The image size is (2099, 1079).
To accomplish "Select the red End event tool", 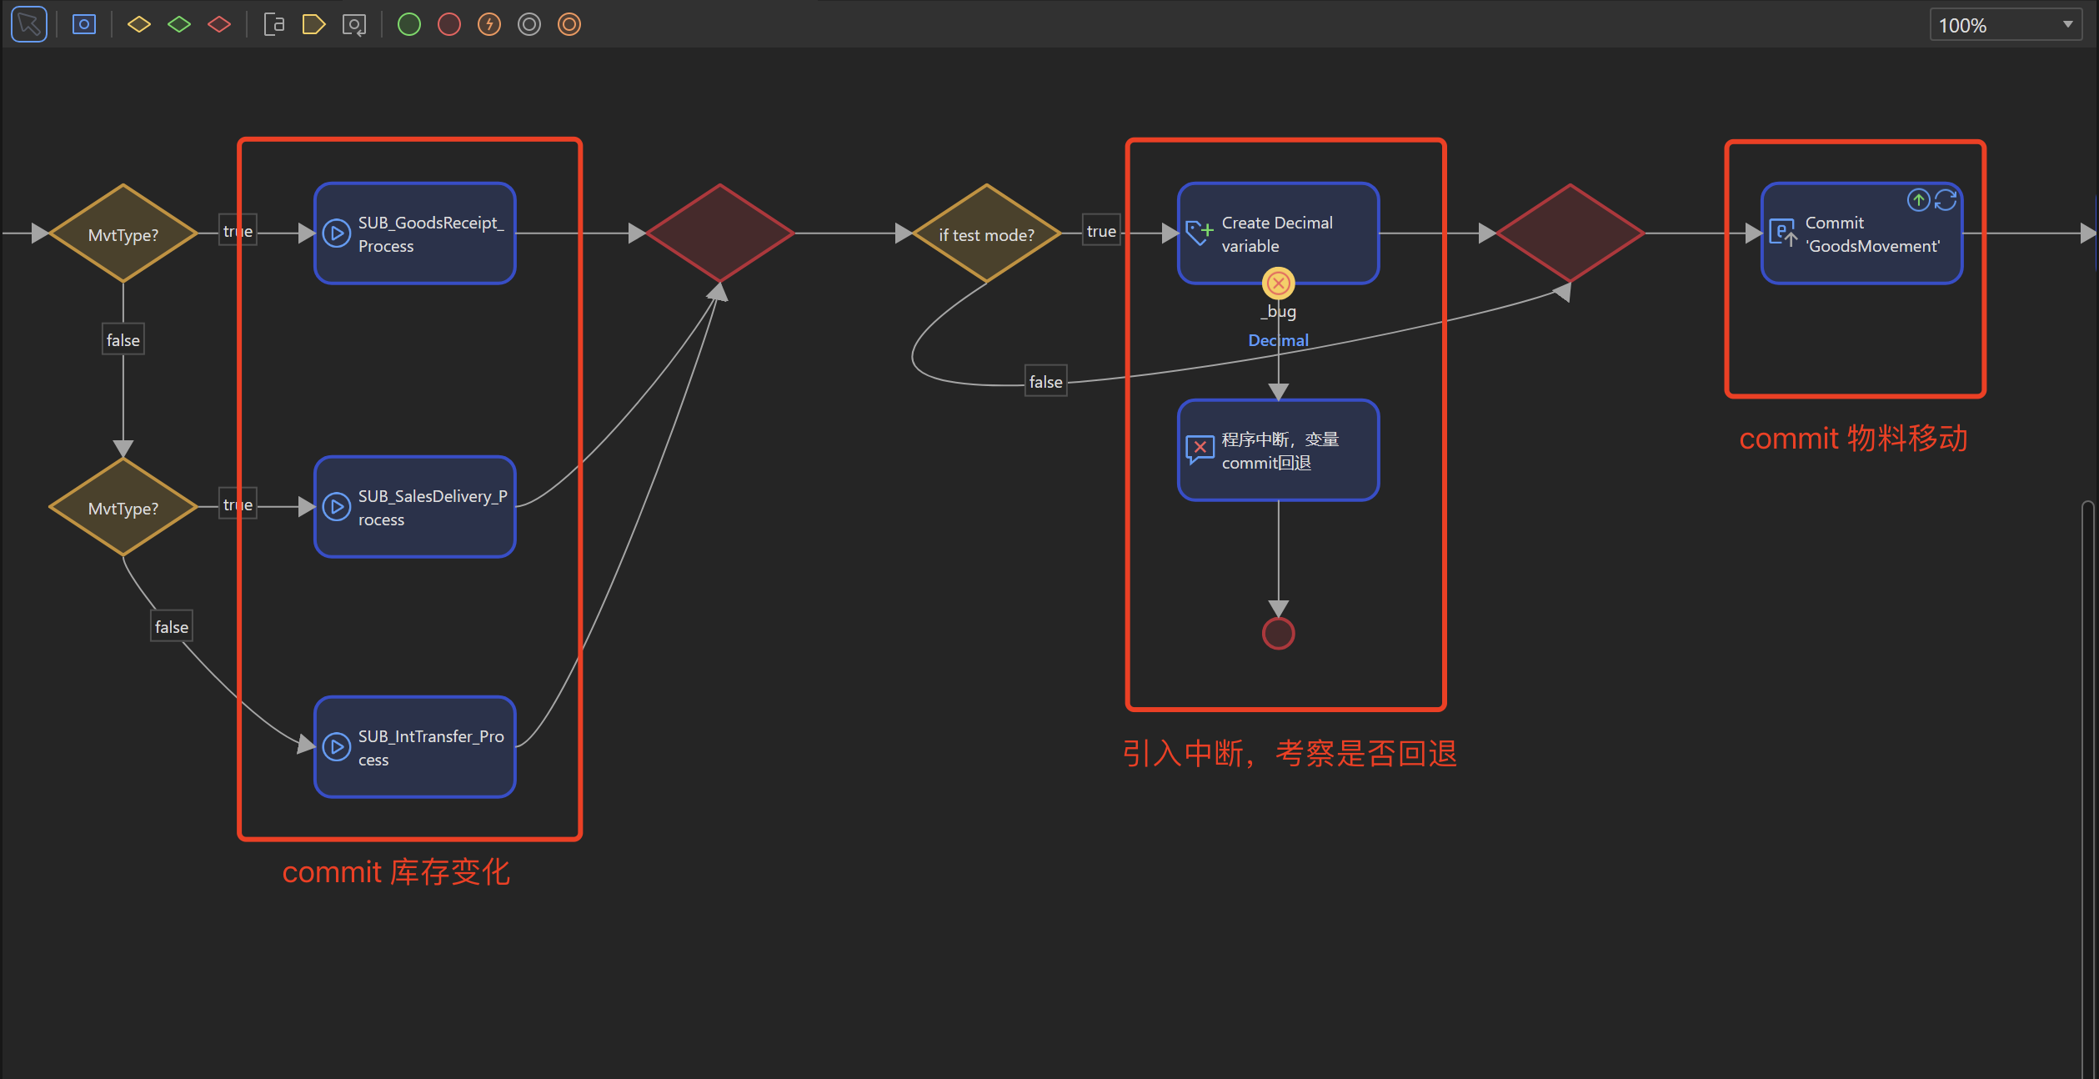I will pyautogui.click(x=449, y=24).
